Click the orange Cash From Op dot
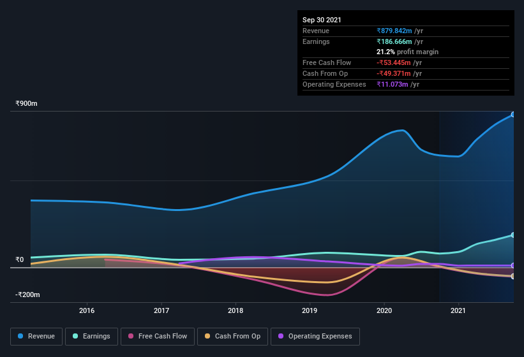Viewport: 524px width, 357px height. [x=207, y=336]
